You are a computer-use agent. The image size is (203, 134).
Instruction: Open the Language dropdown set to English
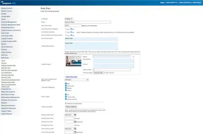(x=69, y=19)
